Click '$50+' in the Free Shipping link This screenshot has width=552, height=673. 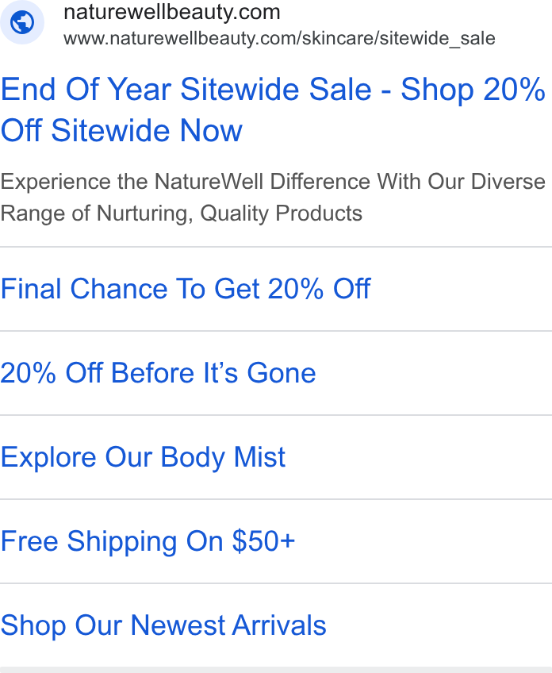[263, 540]
